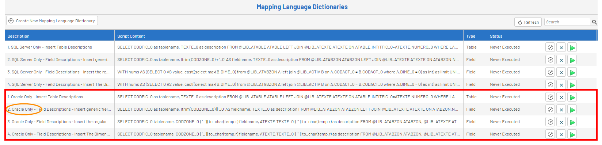Run the fourth SQL Server Dimension script
The height and width of the screenshot is (145, 602).
point(572,85)
